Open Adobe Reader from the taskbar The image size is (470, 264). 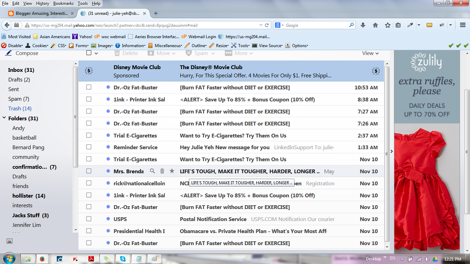click(x=91, y=259)
